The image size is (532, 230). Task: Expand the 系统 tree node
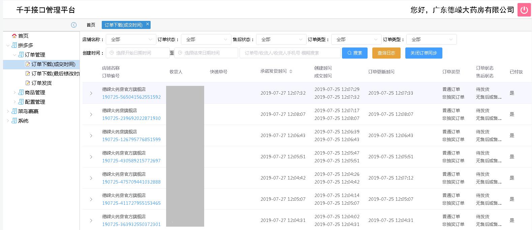(8, 121)
